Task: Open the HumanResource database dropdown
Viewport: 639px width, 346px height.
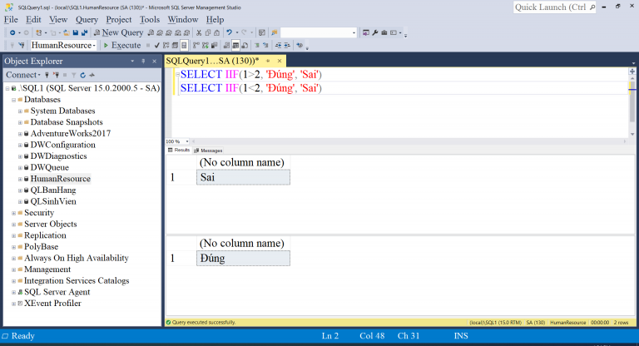Action: click(93, 45)
